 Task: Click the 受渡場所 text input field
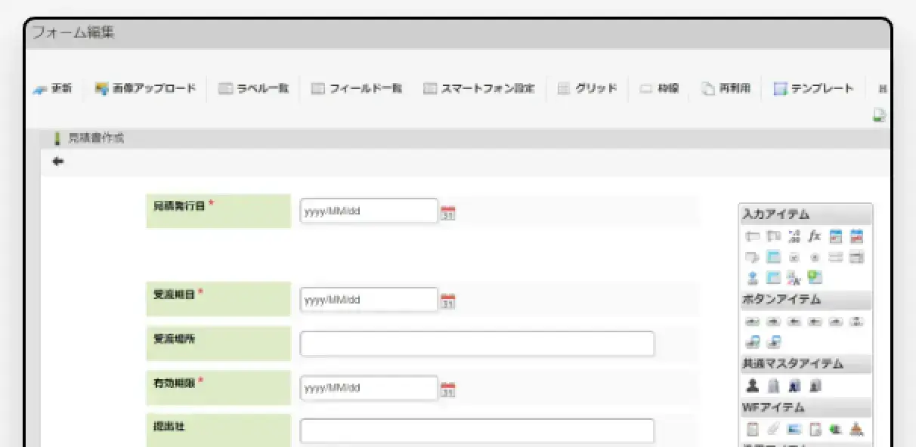pos(477,344)
